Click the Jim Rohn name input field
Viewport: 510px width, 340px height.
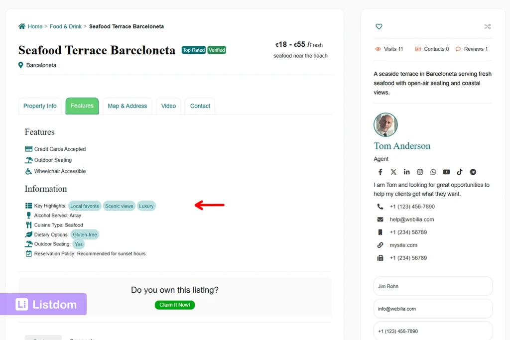pos(433,286)
